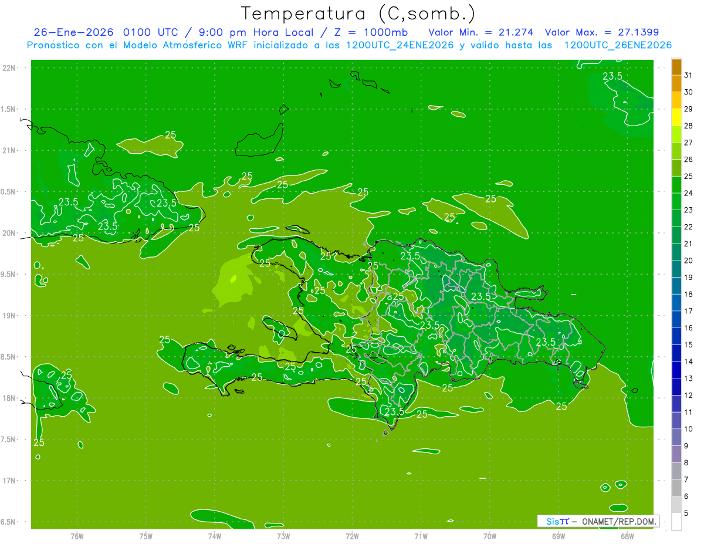Click the blue swatch between 17 and 18
Screen dimensions: 704x544
[x=677, y=303]
